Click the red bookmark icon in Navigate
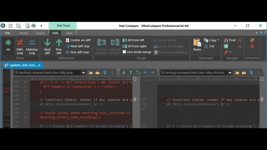Screen dimensions: 267x150 click(226, 52)
